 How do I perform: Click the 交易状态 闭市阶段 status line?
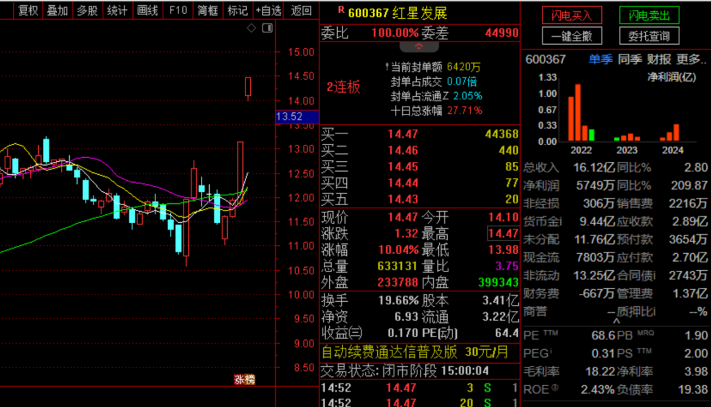(405, 371)
